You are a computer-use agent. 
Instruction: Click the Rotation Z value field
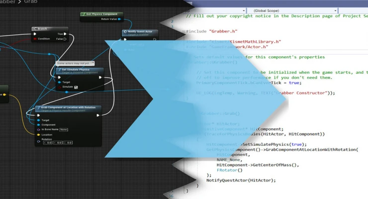(68, 143)
